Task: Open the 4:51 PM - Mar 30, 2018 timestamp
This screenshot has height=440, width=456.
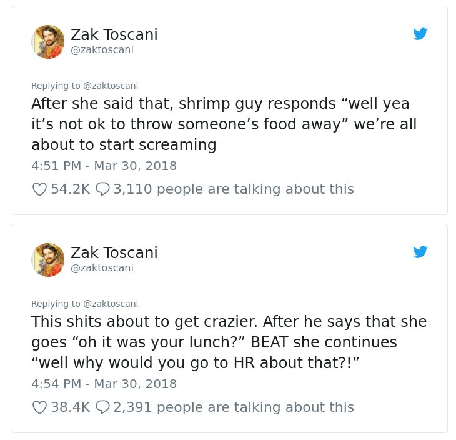Action: pyautogui.click(x=104, y=166)
